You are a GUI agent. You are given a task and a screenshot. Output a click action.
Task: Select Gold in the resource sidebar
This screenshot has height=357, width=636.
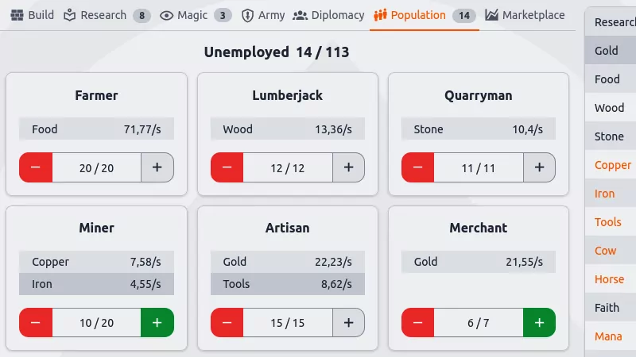point(607,51)
